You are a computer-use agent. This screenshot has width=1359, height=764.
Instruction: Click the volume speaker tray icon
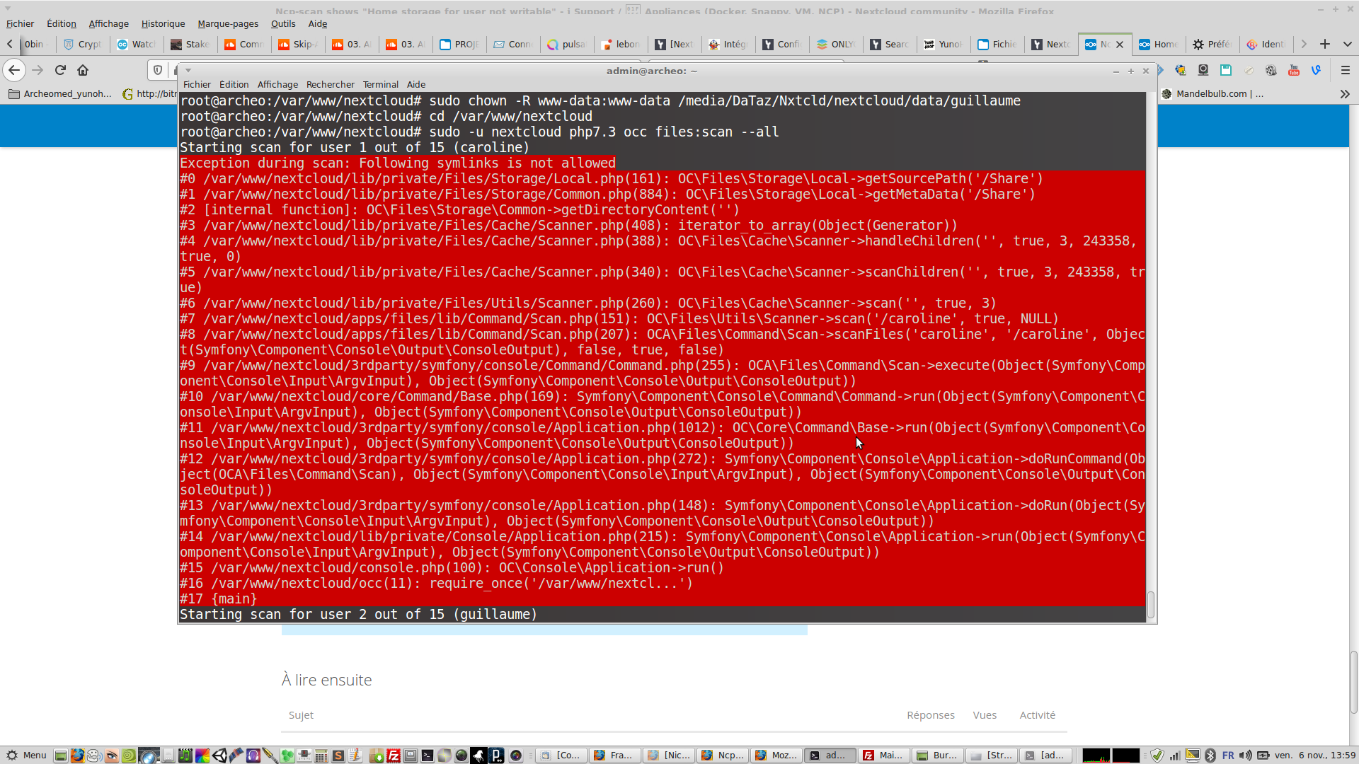[1246, 756]
